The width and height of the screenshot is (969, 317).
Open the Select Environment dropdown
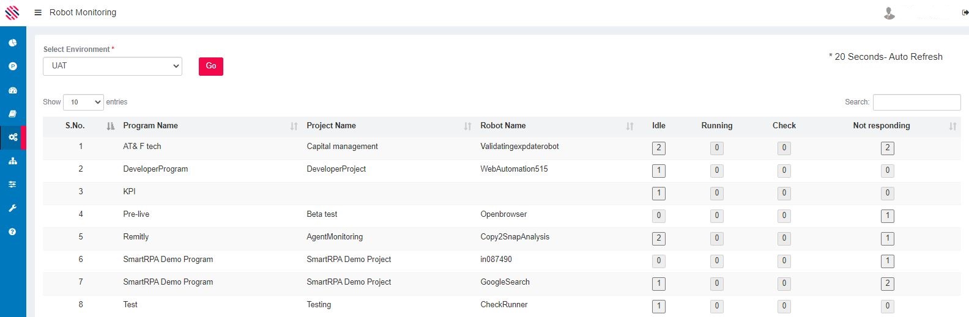(x=113, y=66)
